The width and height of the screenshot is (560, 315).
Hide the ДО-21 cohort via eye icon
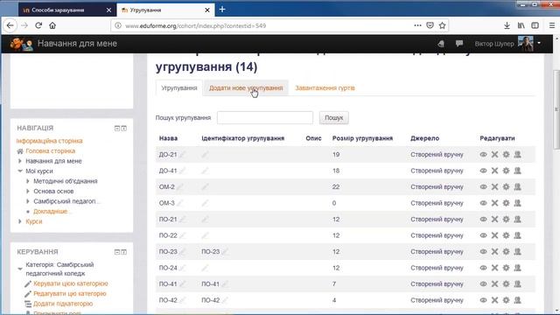(x=483, y=155)
